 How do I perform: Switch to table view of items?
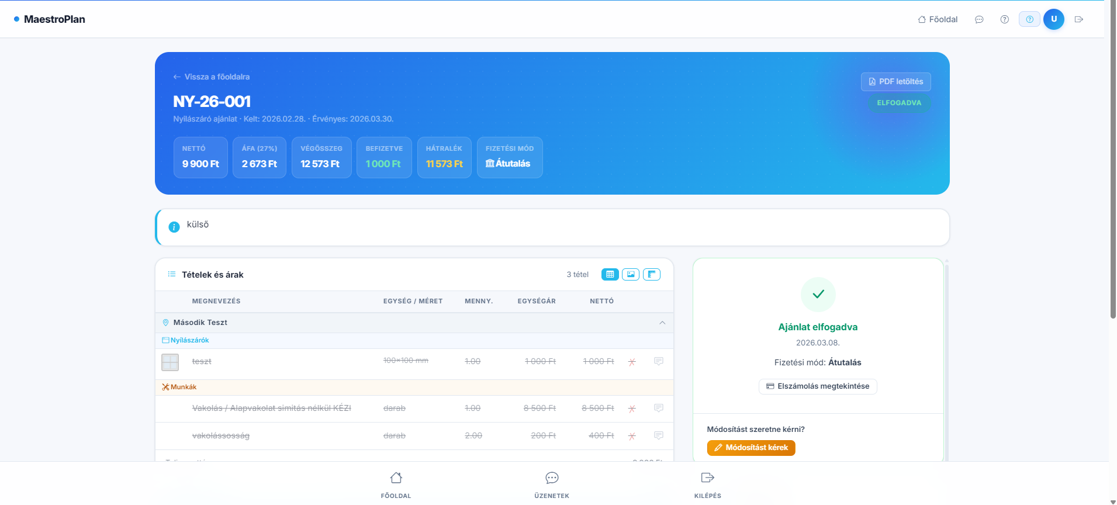click(610, 274)
